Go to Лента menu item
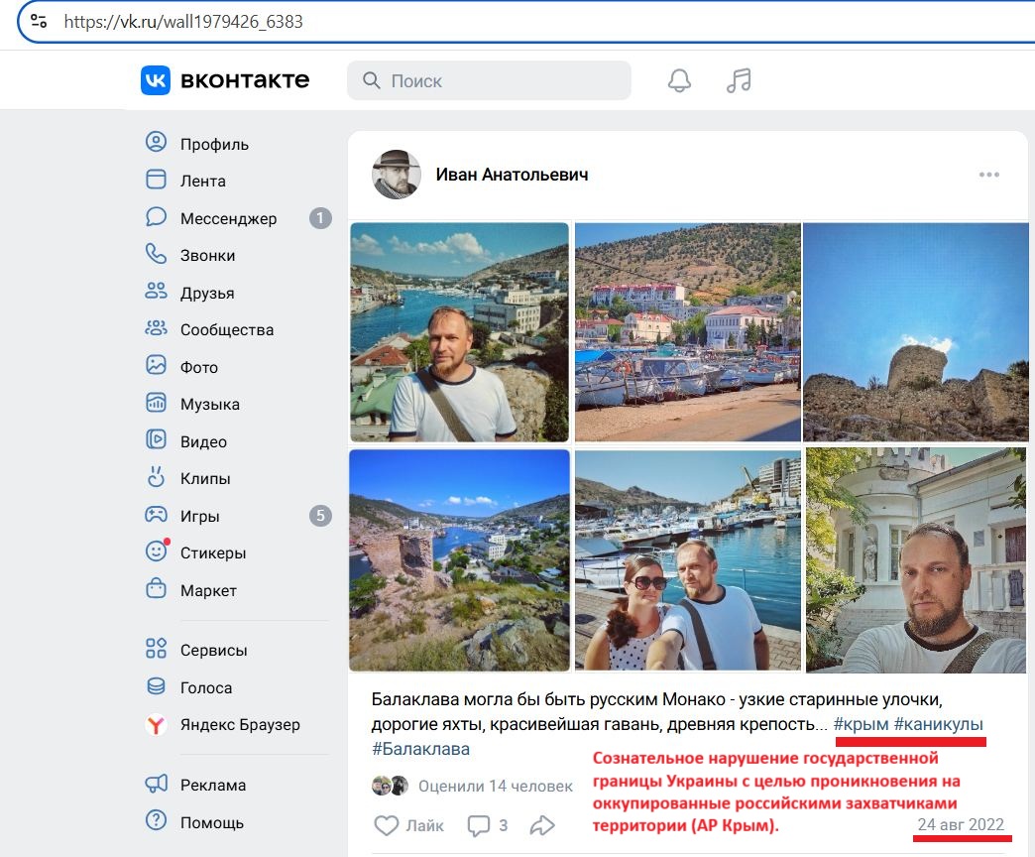1035x857 pixels. point(202,181)
